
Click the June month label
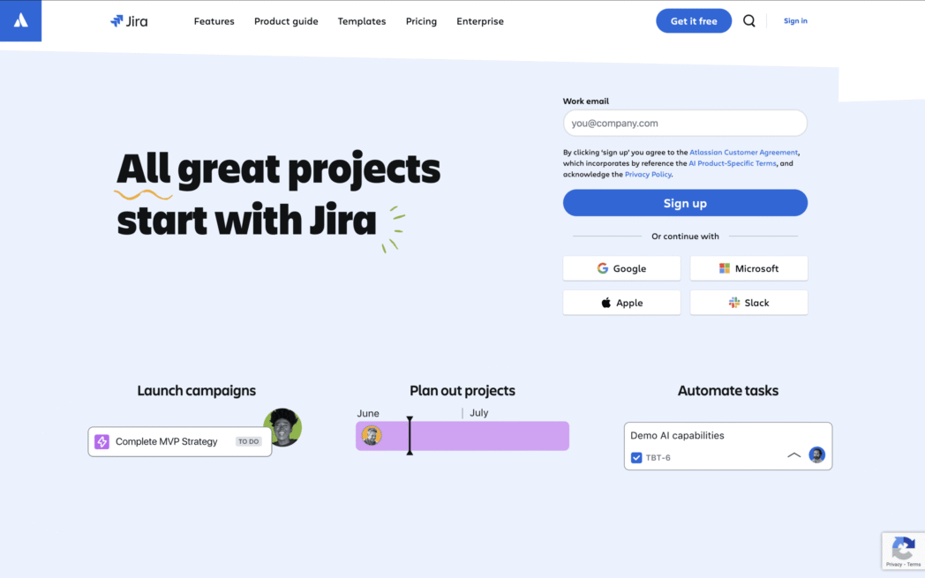click(368, 414)
